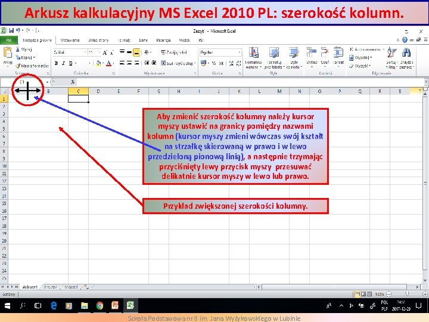Select the Arkusz3 sheet tab

coord(71,287)
